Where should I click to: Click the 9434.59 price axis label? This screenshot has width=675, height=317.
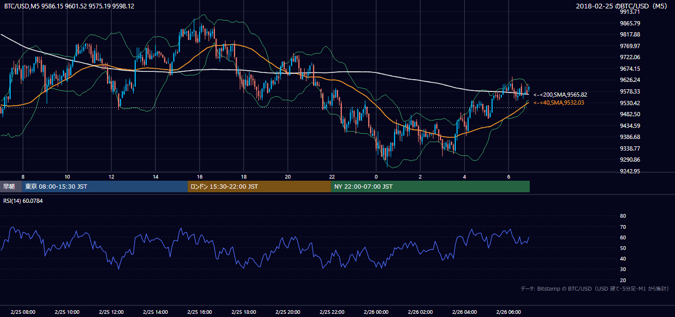[630, 126]
